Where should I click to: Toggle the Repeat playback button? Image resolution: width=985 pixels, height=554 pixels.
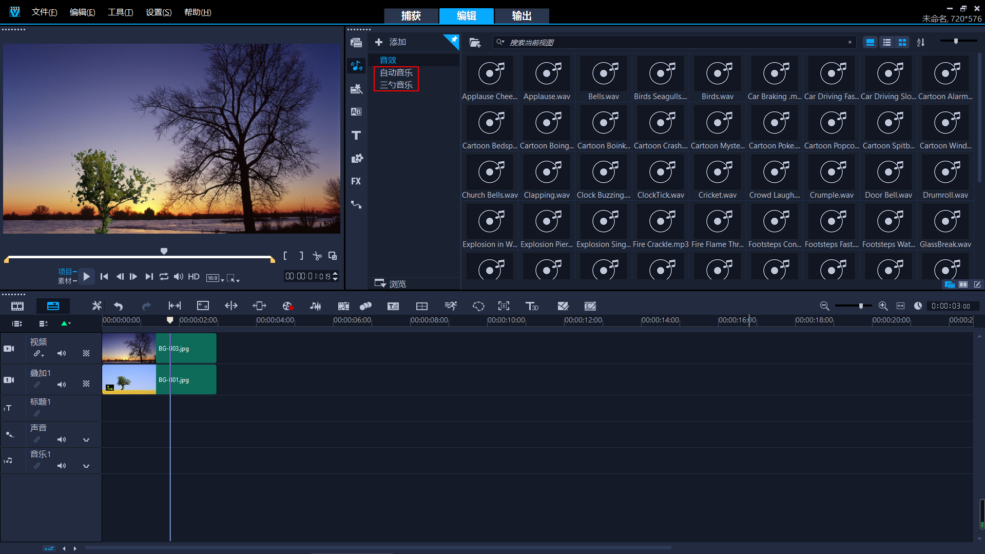pyautogui.click(x=164, y=277)
